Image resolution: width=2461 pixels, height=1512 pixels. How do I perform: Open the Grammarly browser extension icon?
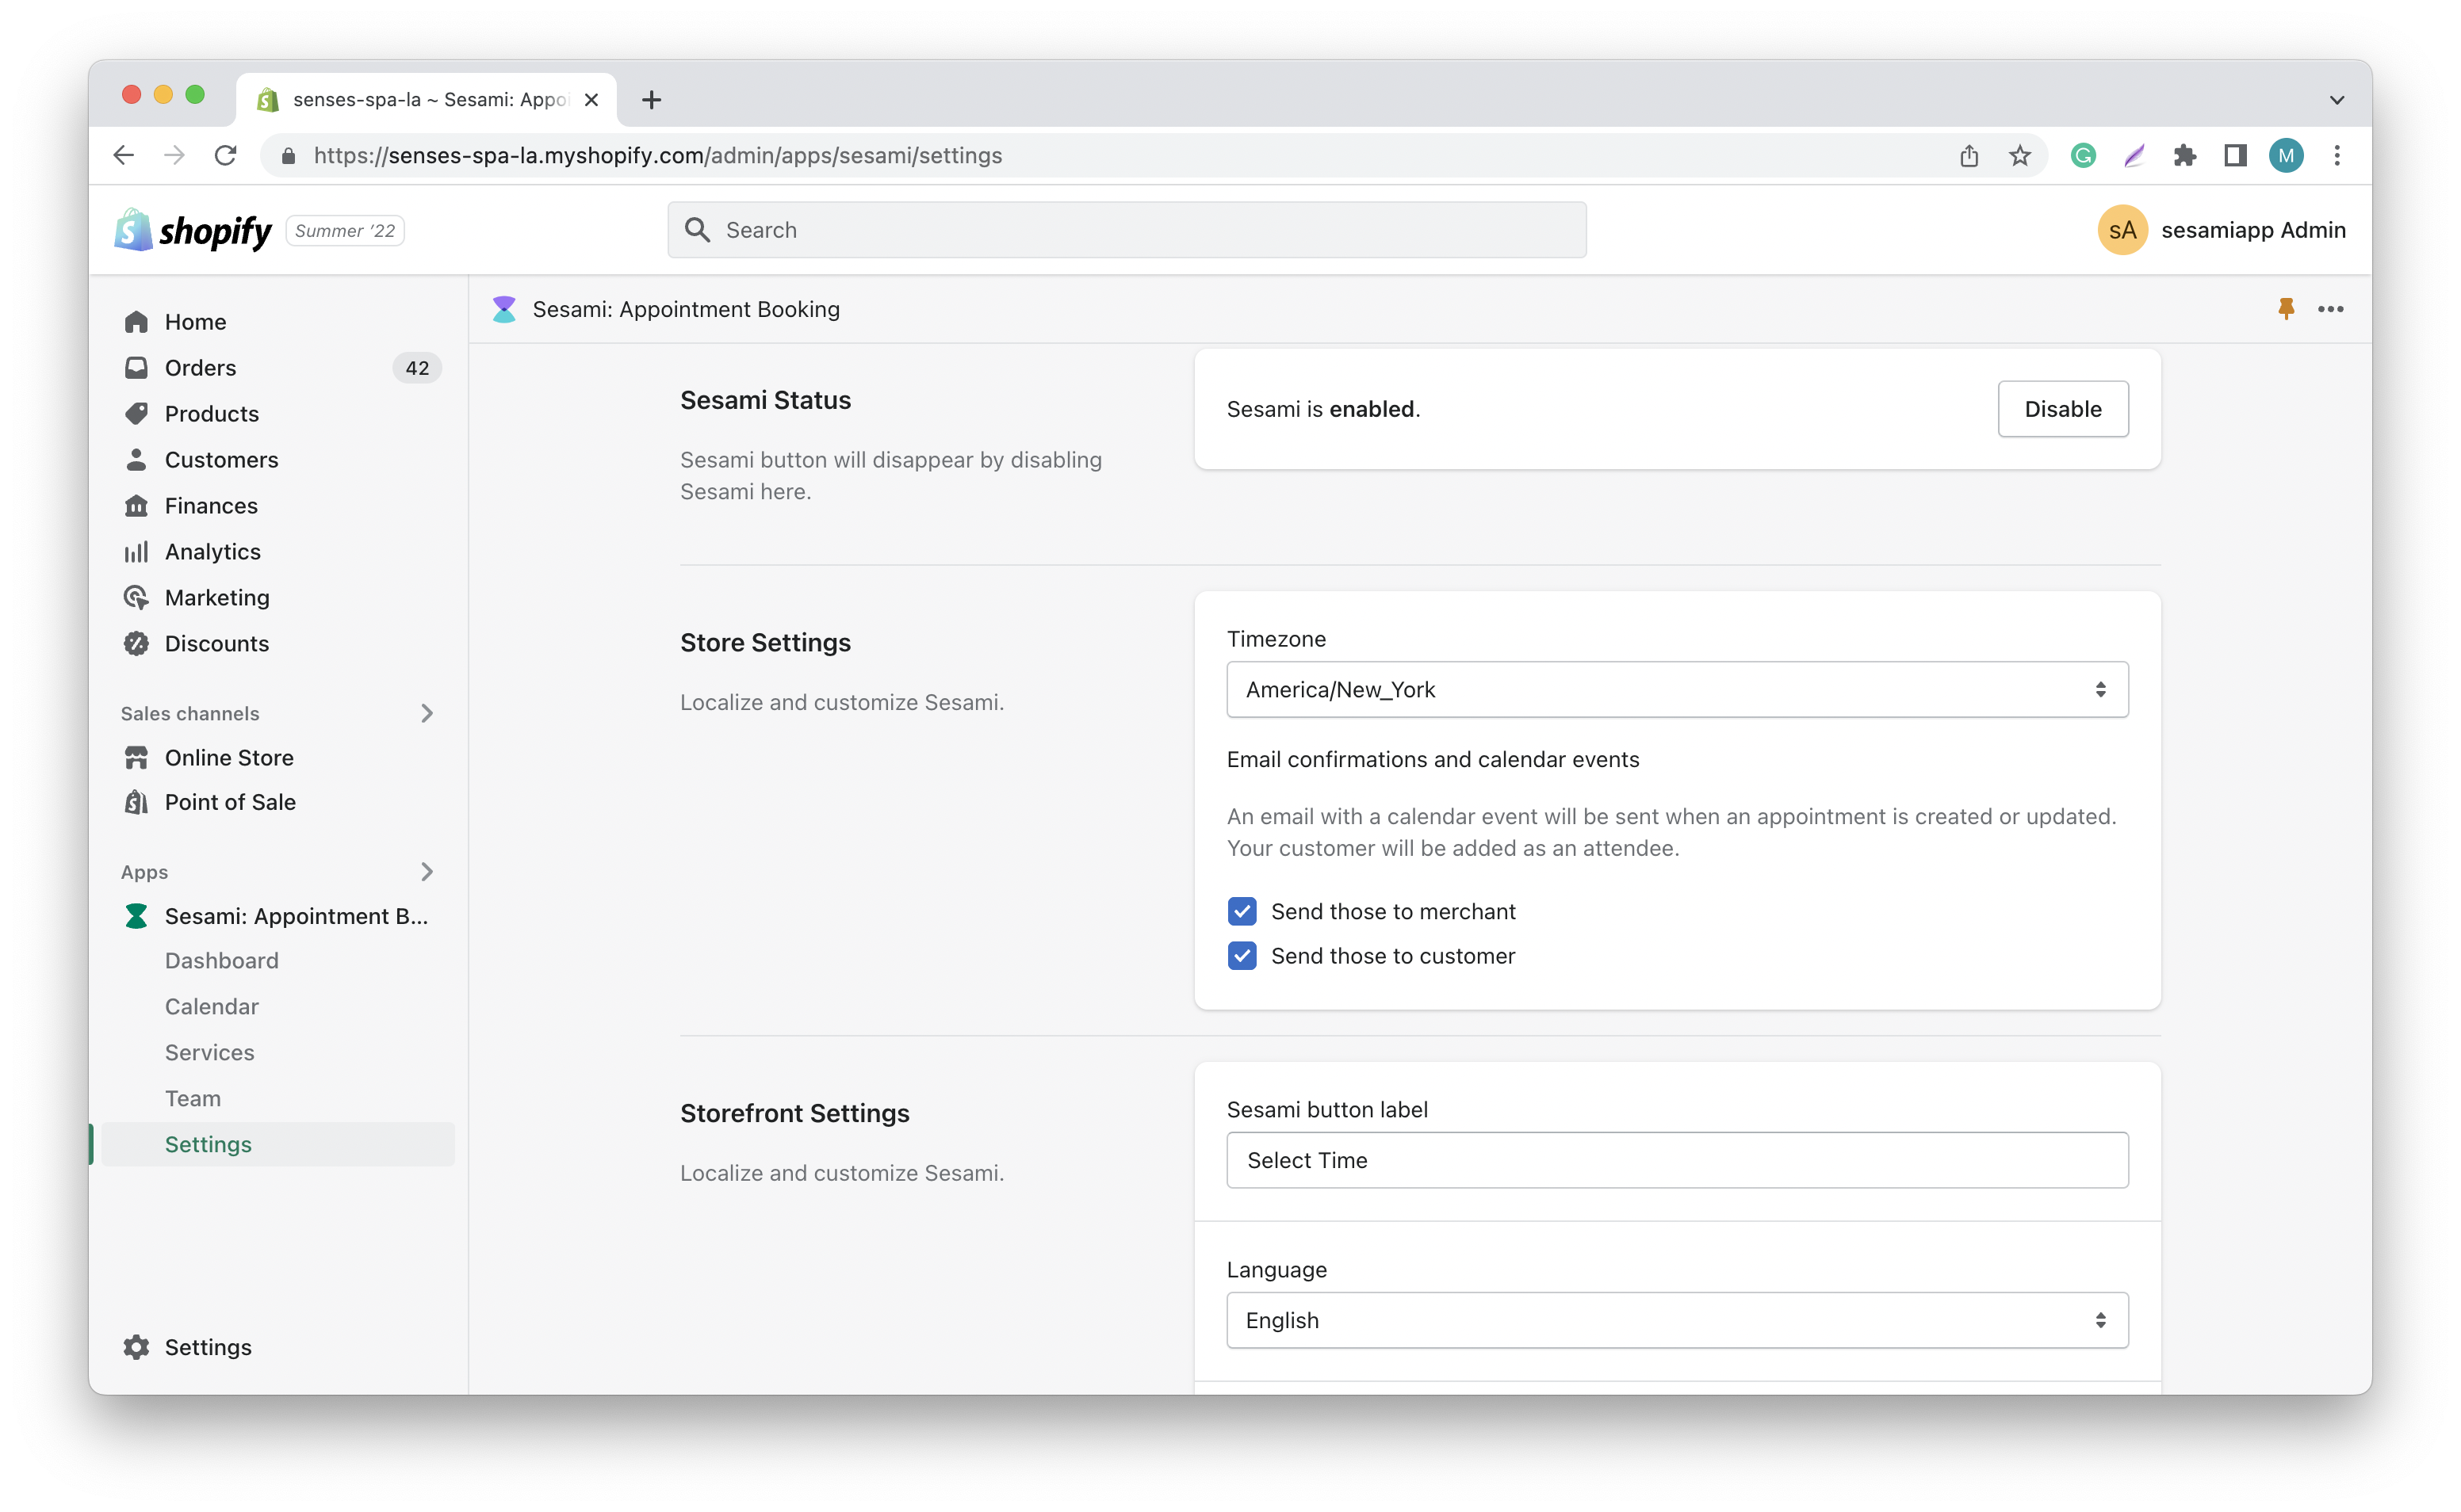coord(2083,156)
